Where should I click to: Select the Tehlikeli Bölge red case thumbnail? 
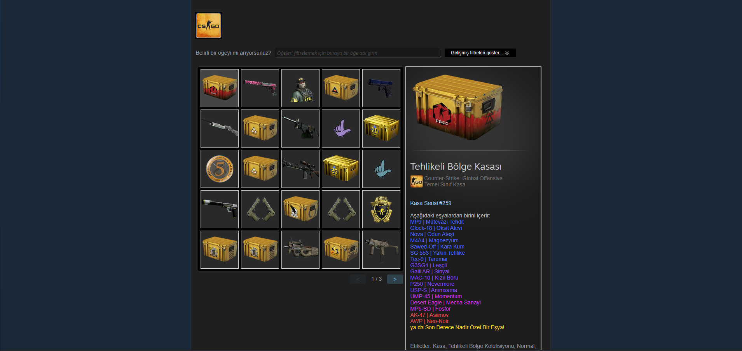point(220,88)
